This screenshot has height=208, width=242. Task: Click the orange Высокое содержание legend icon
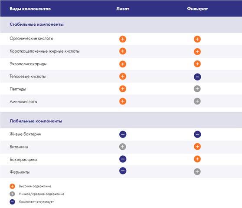coord(12,186)
